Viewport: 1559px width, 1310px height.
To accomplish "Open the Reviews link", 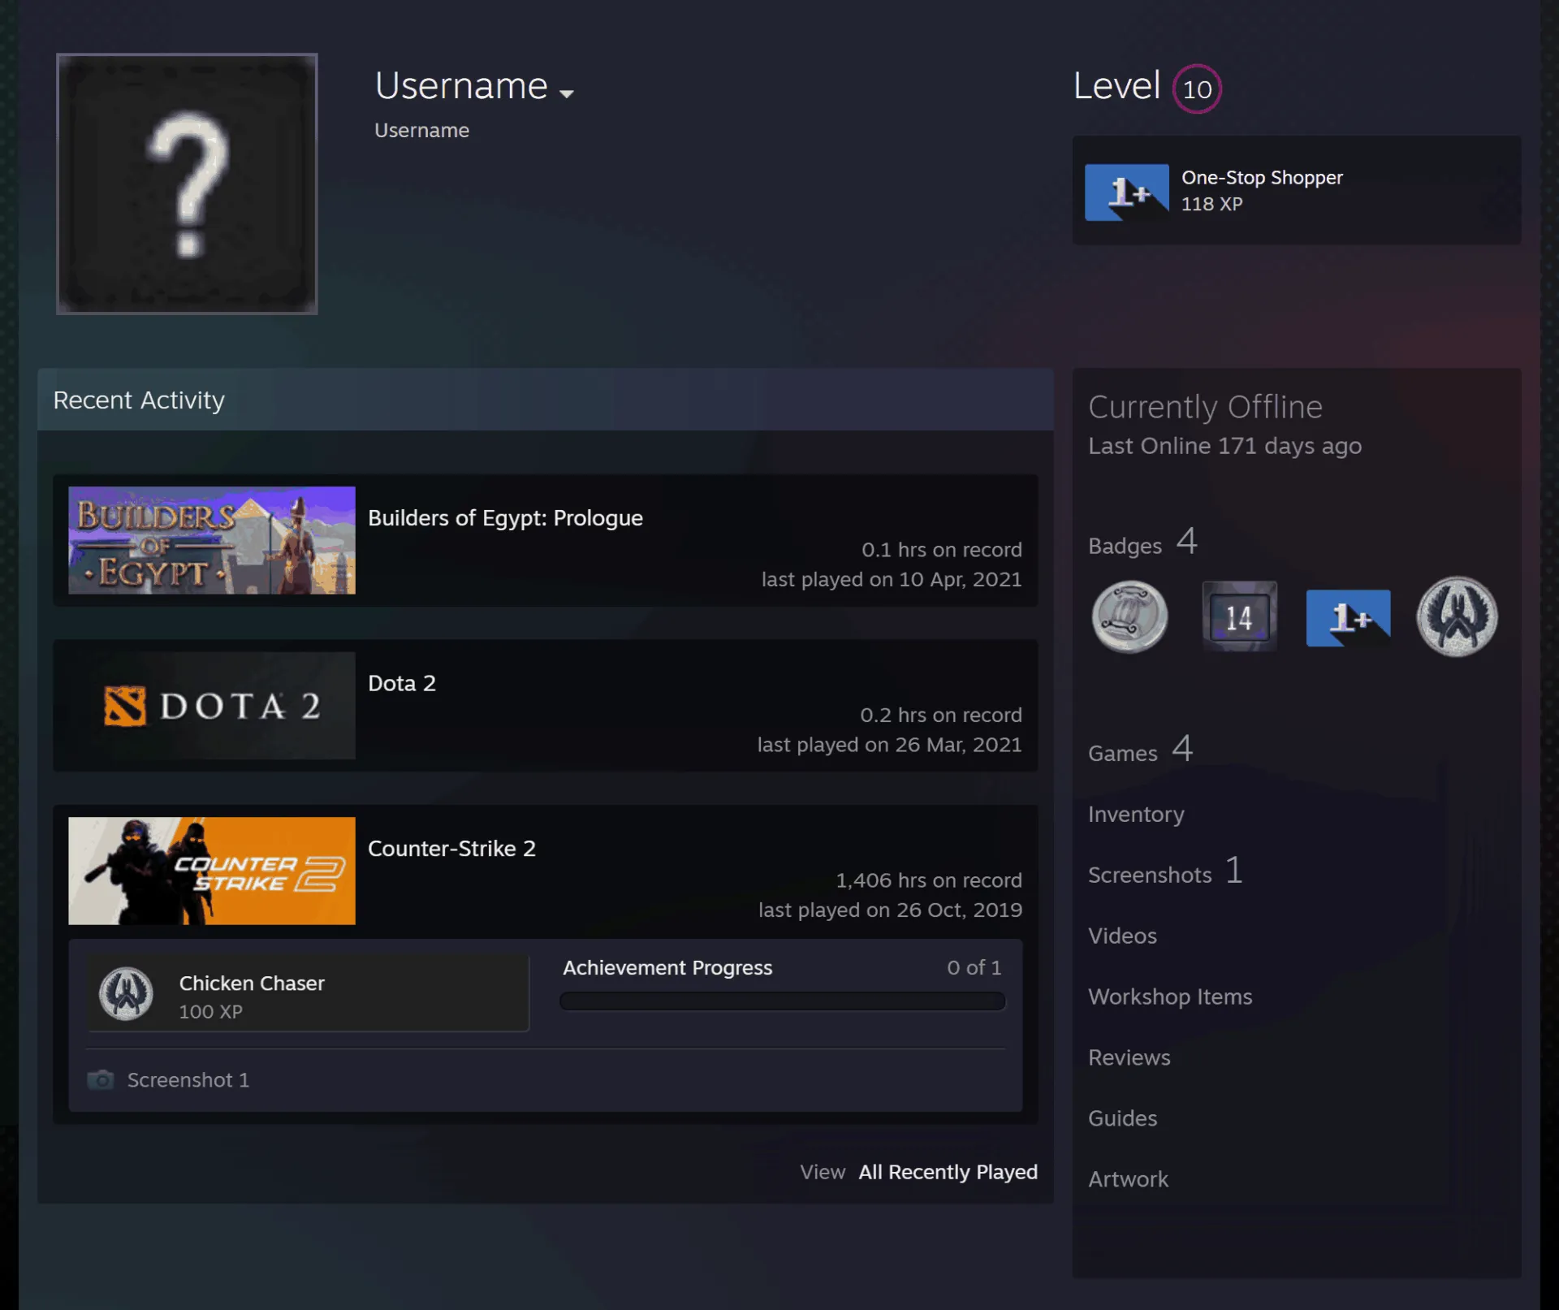I will (x=1129, y=1057).
